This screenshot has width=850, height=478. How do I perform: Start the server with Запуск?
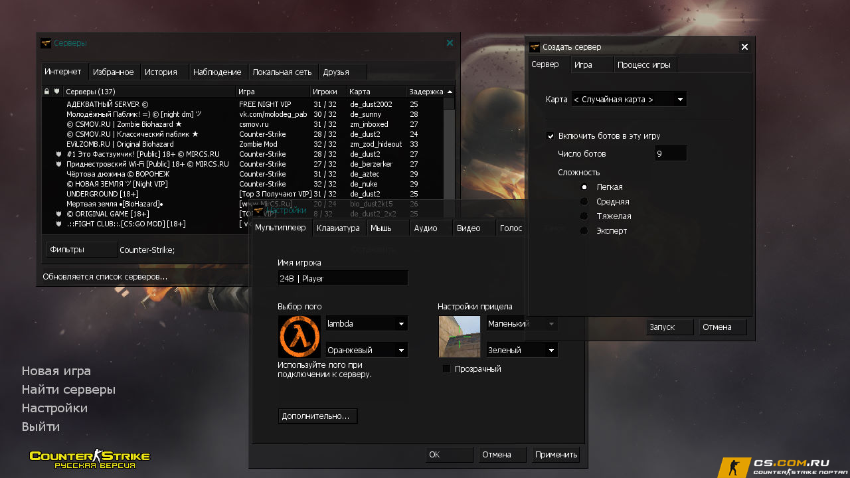[670, 327]
